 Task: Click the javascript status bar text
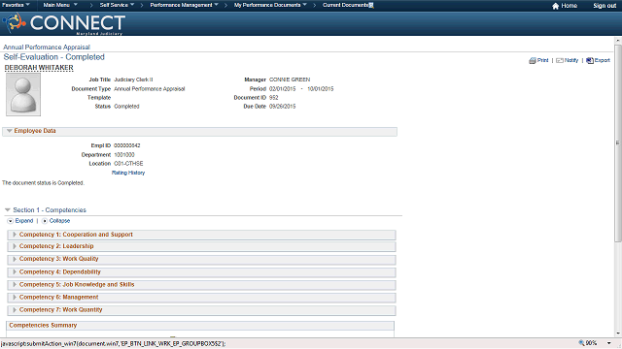[114, 344]
